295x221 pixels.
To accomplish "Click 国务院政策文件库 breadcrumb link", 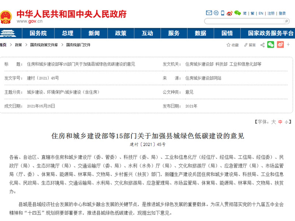I will click(x=44, y=45).
